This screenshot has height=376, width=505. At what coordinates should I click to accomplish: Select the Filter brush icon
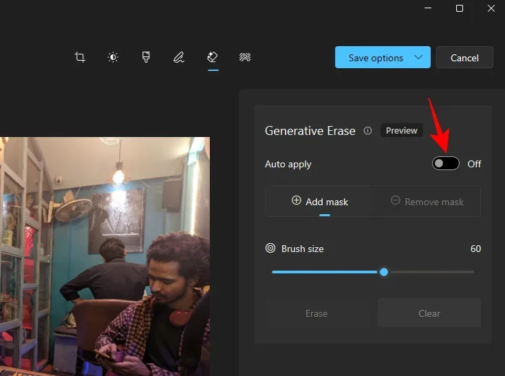[x=146, y=58]
